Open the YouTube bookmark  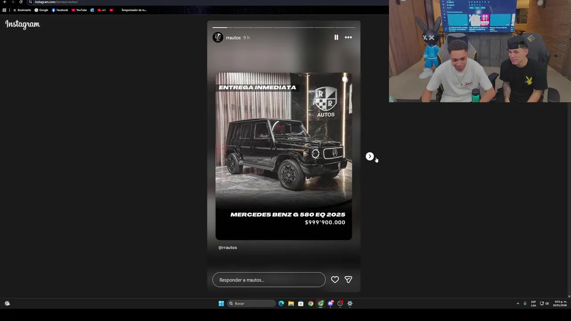(79, 10)
